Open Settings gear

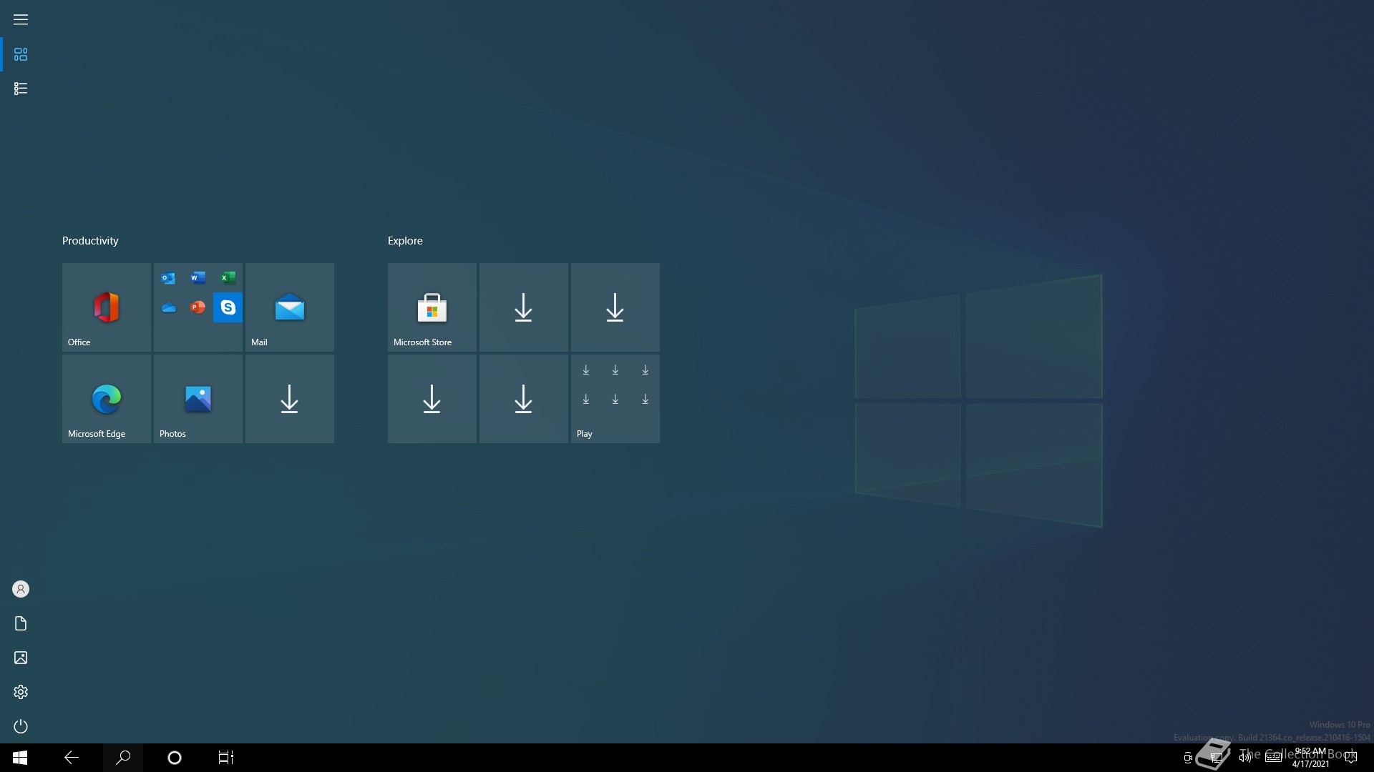tap(21, 692)
